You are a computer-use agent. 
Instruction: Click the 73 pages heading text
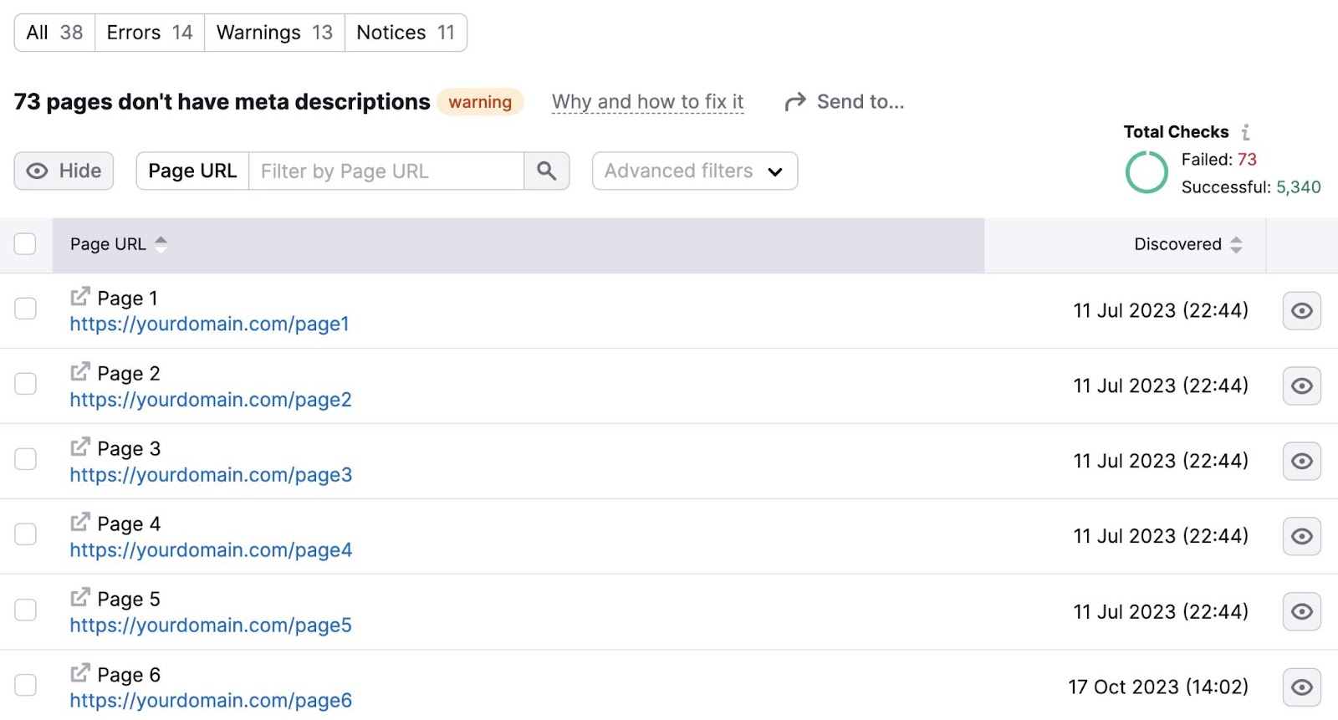click(x=222, y=102)
